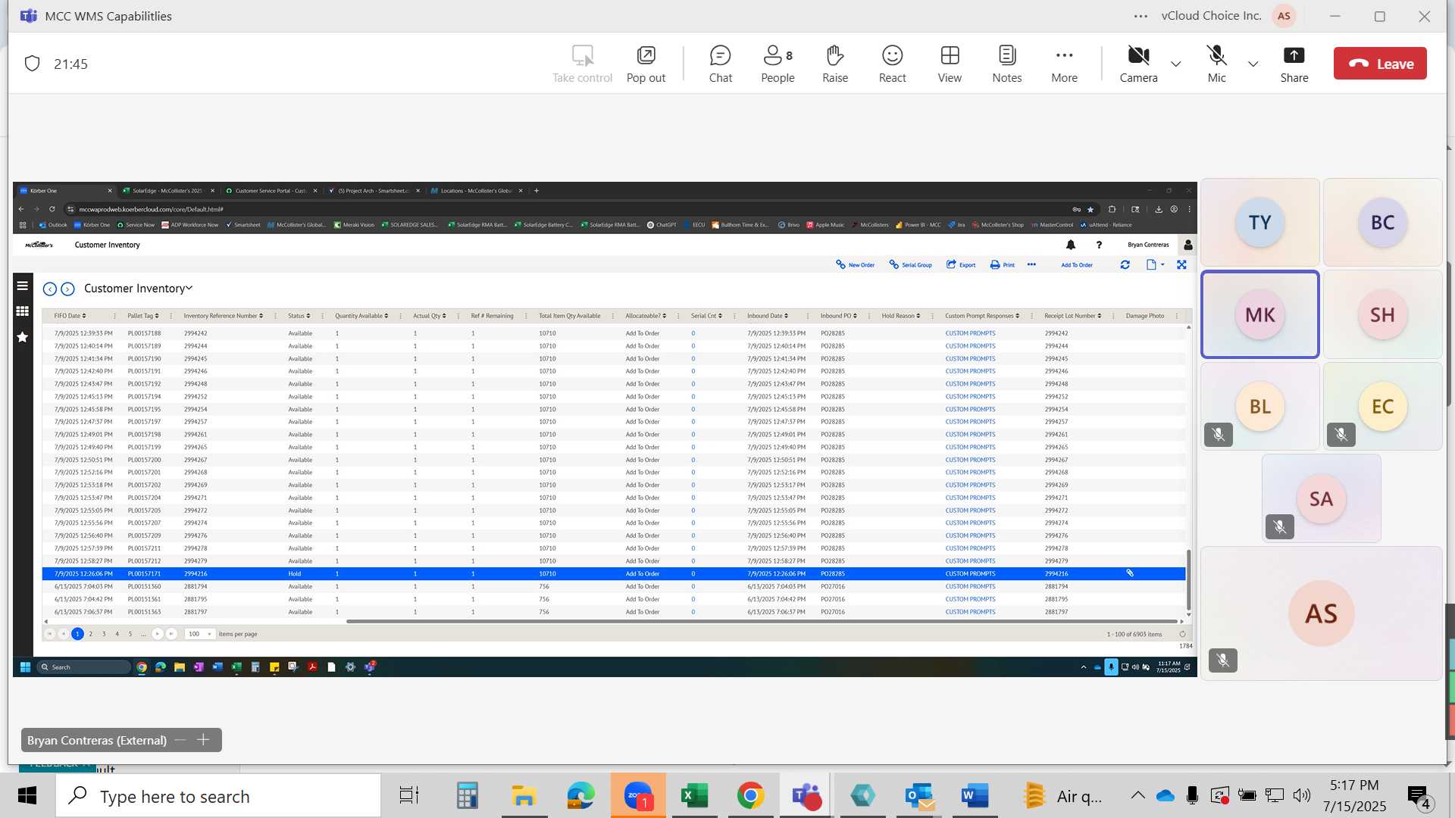Click the Refresh icon in shared Customer Inventory
This screenshot has height=818, width=1455.
[1125, 264]
